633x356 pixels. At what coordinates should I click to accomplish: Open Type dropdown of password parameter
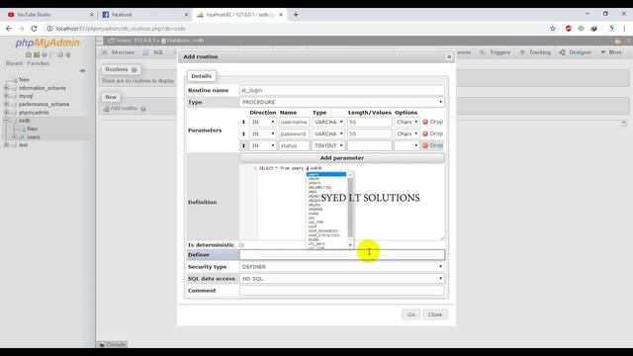point(328,133)
